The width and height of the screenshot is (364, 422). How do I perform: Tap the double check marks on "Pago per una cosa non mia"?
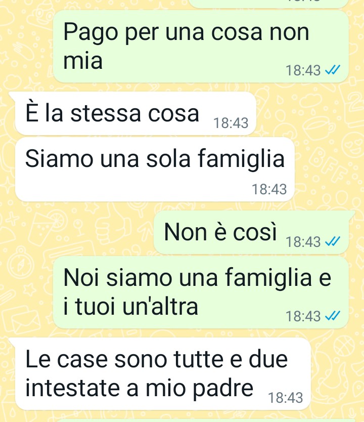[x=333, y=70]
